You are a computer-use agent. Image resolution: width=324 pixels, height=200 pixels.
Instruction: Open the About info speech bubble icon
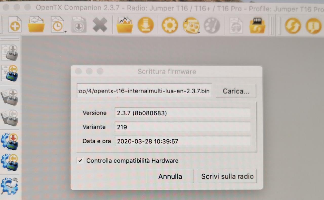click(313, 26)
